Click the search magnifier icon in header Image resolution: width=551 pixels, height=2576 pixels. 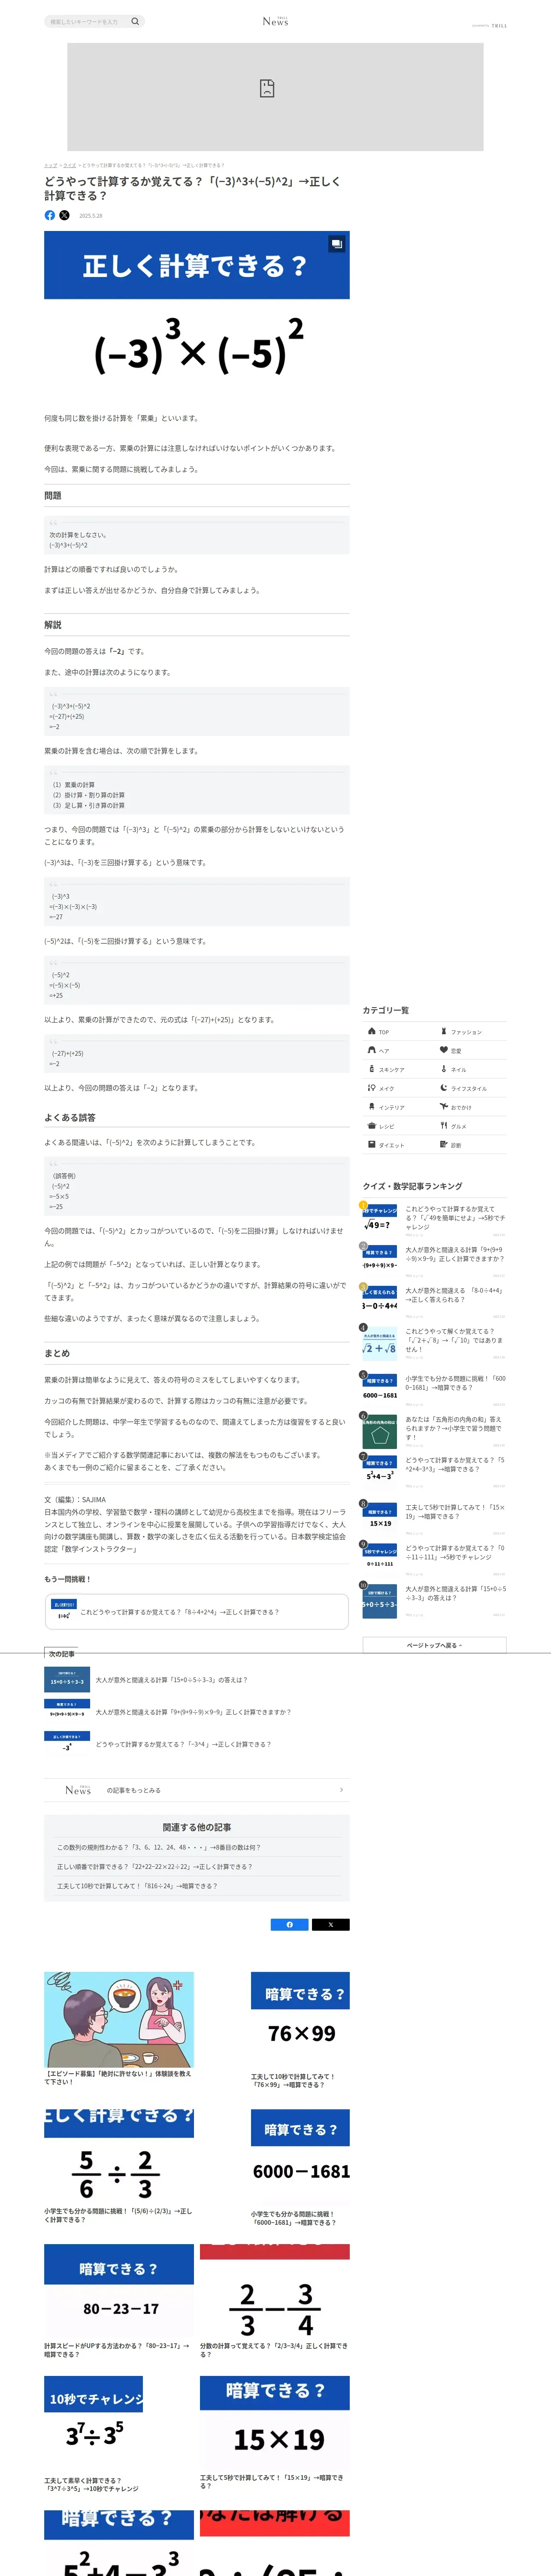[x=135, y=21]
